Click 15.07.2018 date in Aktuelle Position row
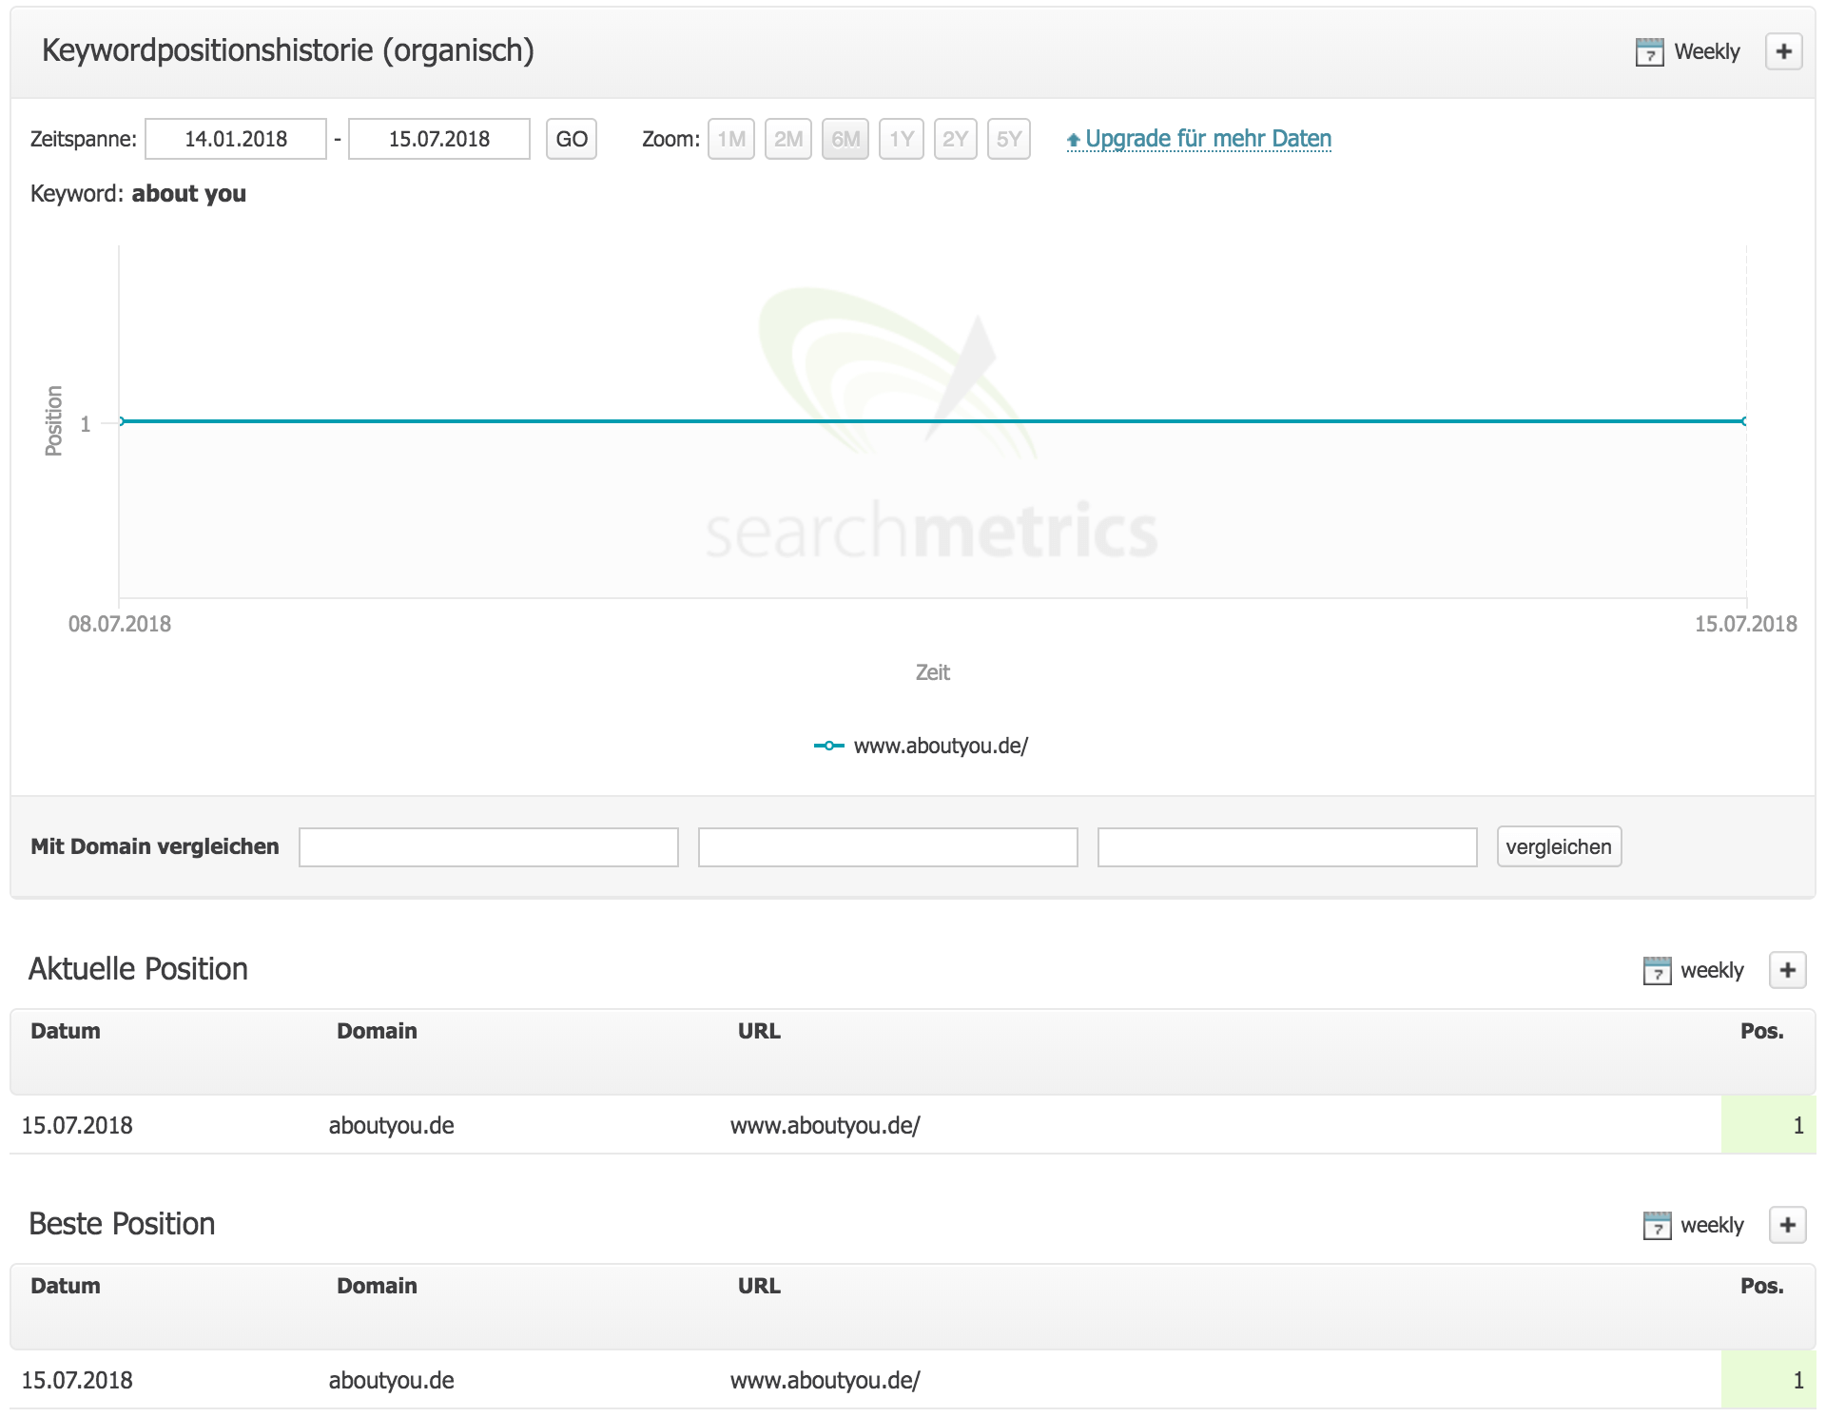Screen dimensions: 1826x1417 point(77,1125)
